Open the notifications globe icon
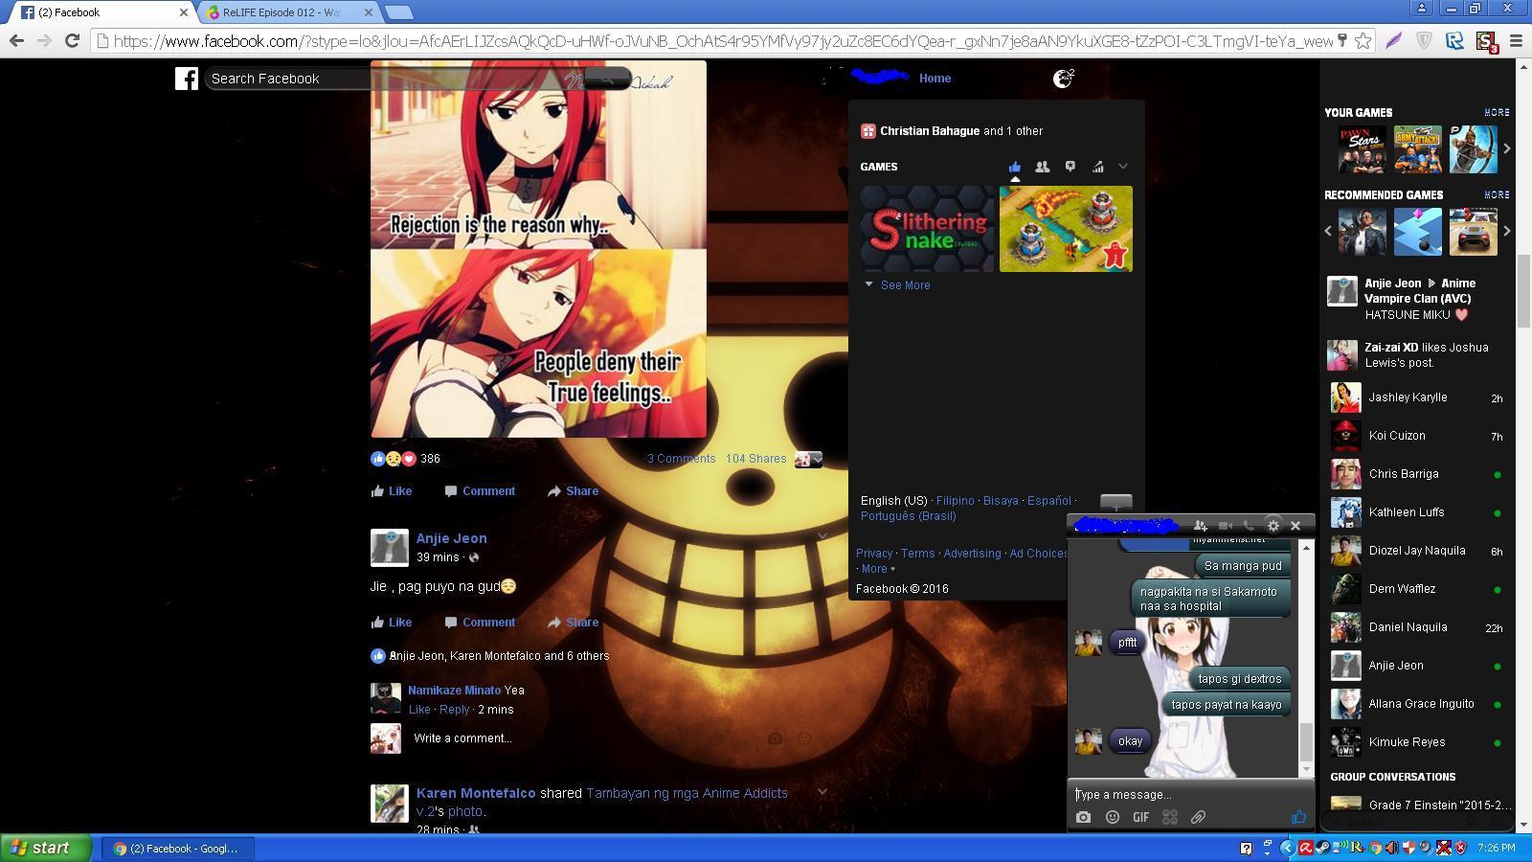 (x=1062, y=79)
